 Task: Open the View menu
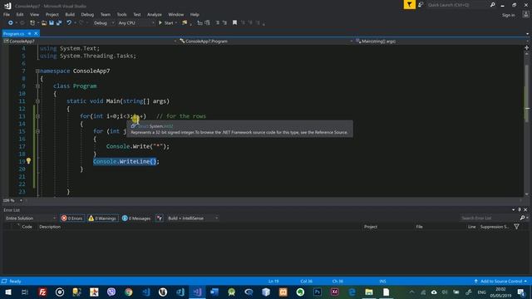[x=34, y=15]
